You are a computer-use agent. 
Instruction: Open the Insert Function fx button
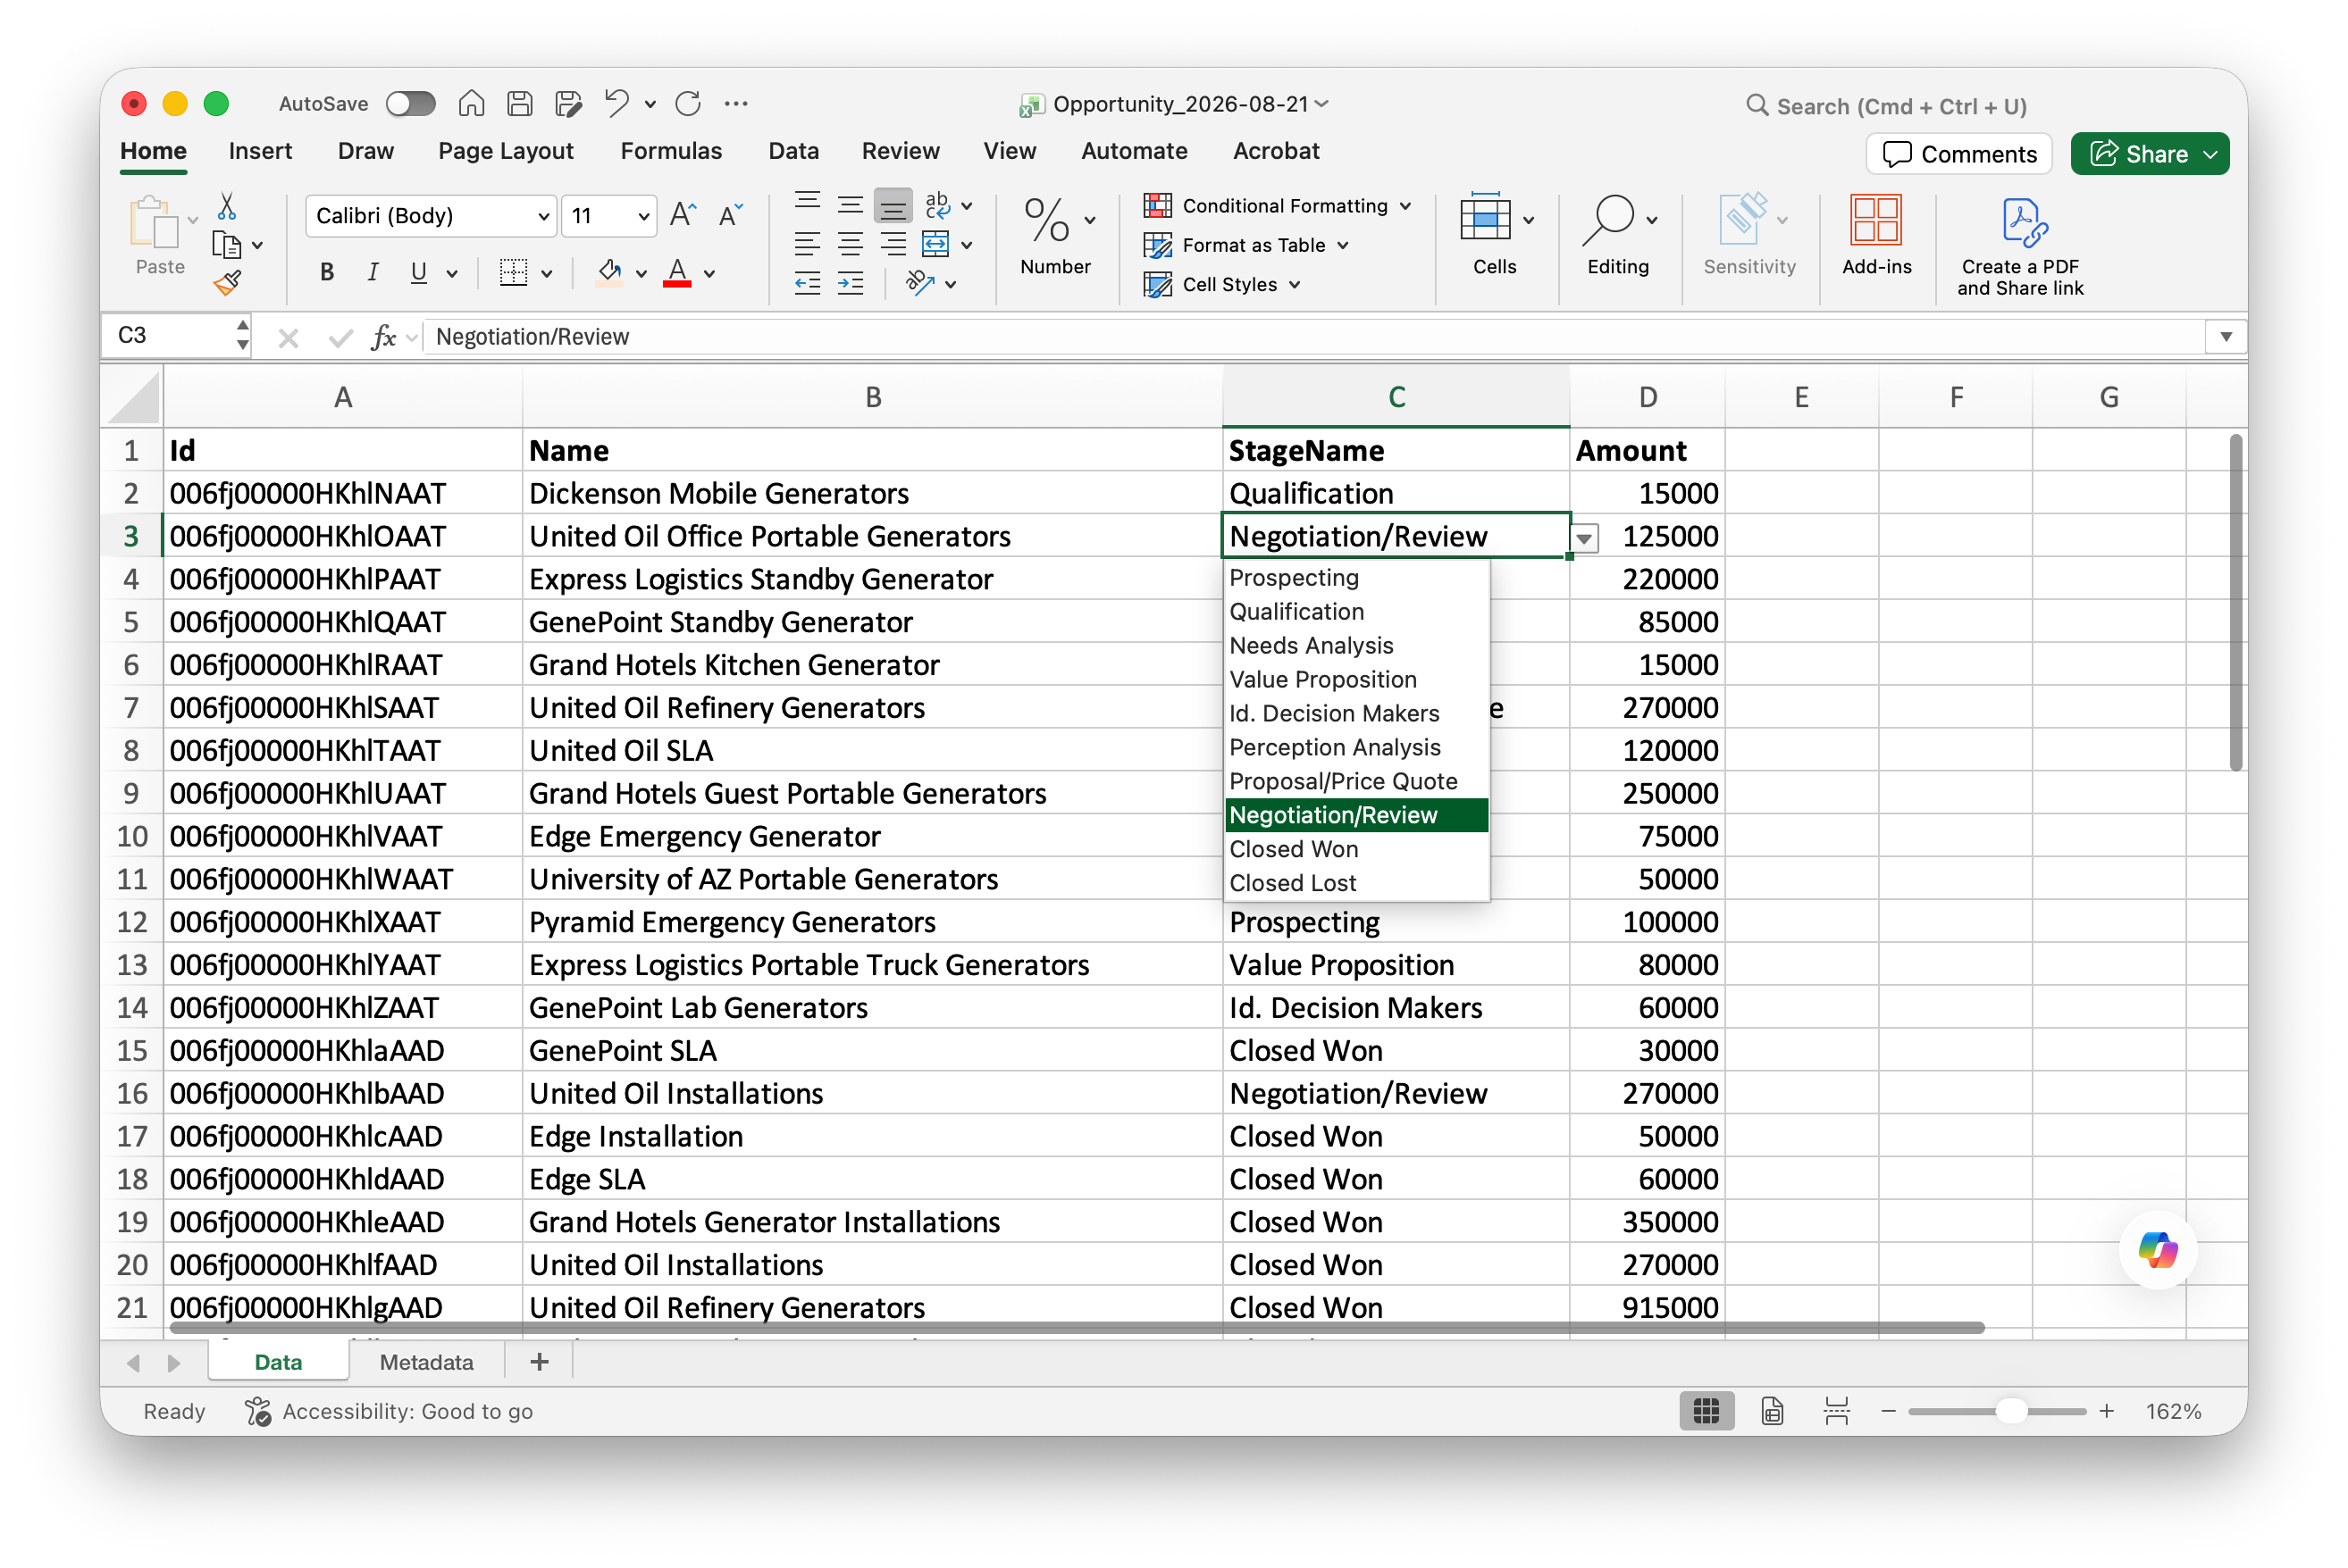(x=384, y=338)
